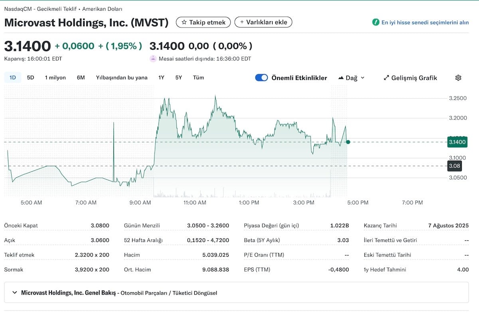The height and width of the screenshot is (313, 479).
Task: Click 52 Hafta Aralığı value 0,1520 - 4,7200
Action: click(208, 240)
